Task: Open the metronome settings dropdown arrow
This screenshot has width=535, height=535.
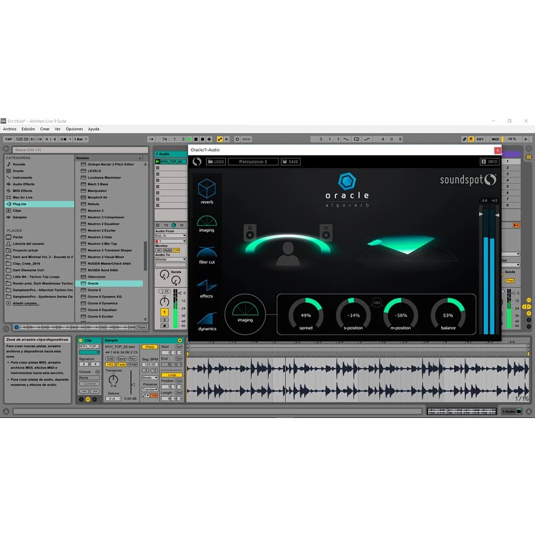Action: click(70, 139)
